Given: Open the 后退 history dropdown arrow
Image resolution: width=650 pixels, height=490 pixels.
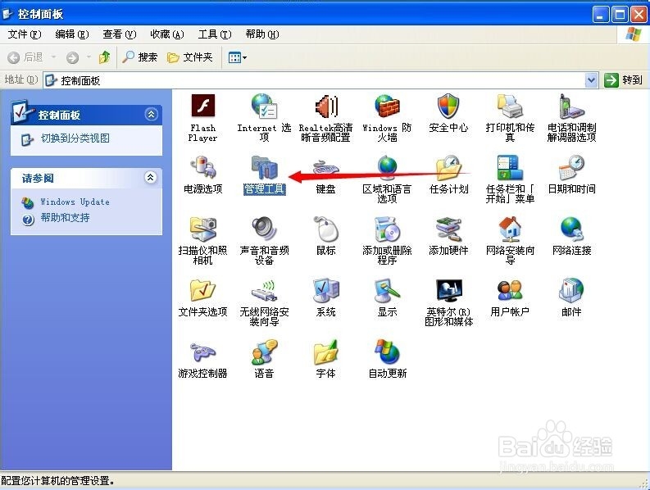Looking at the screenshot, I should click(x=54, y=57).
